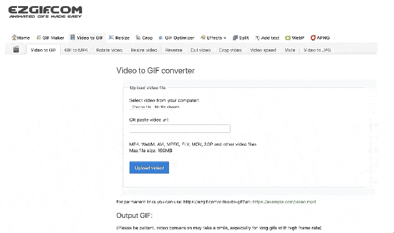The height and width of the screenshot is (233, 394).
Task: Click the Add text icon
Action: [257, 38]
